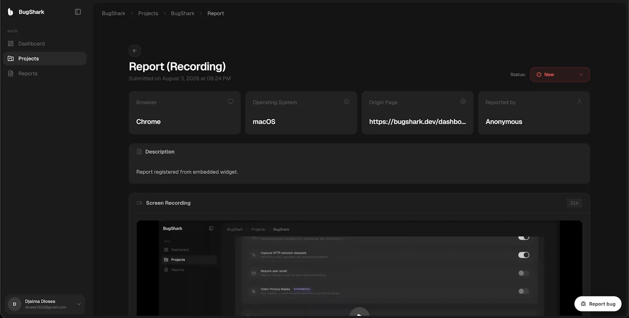Click the globe icon on Origin Page card

click(x=463, y=102)
